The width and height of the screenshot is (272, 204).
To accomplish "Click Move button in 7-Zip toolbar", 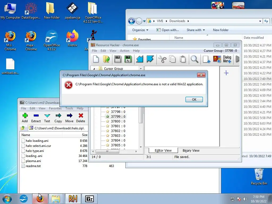I will tap(69, 118).
